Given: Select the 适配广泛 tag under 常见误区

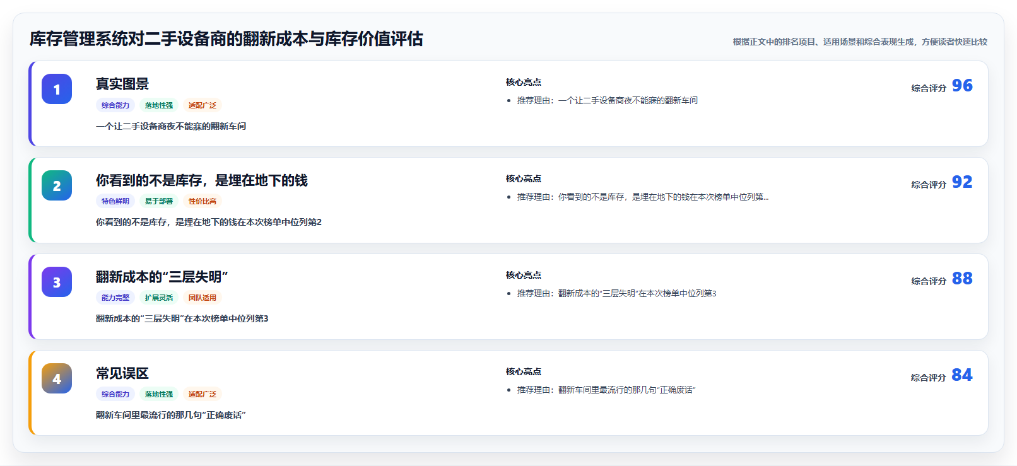Looking at the screenshot, I should point(203,394).
